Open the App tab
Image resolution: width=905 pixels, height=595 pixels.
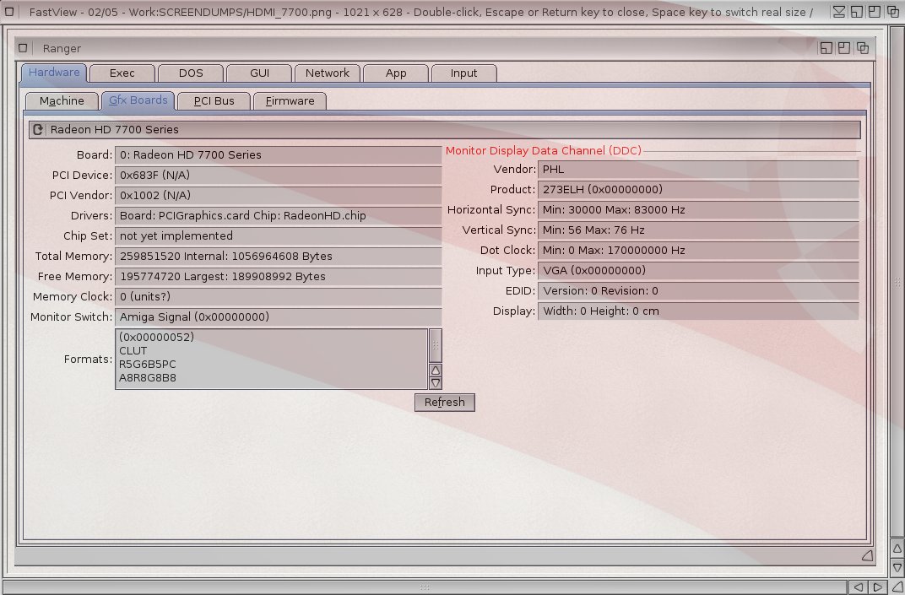click(396, 73)
